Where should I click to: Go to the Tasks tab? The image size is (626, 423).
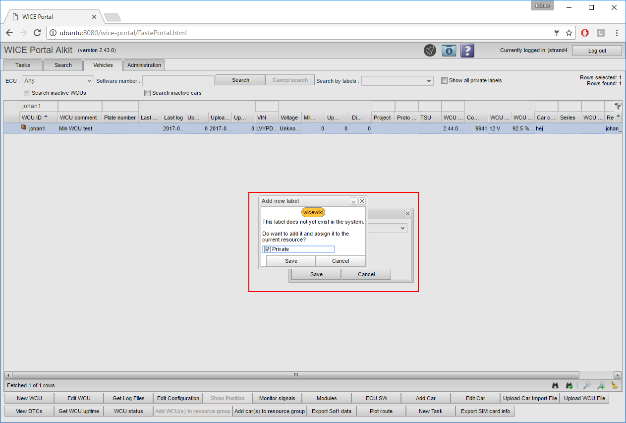[23, 65]
